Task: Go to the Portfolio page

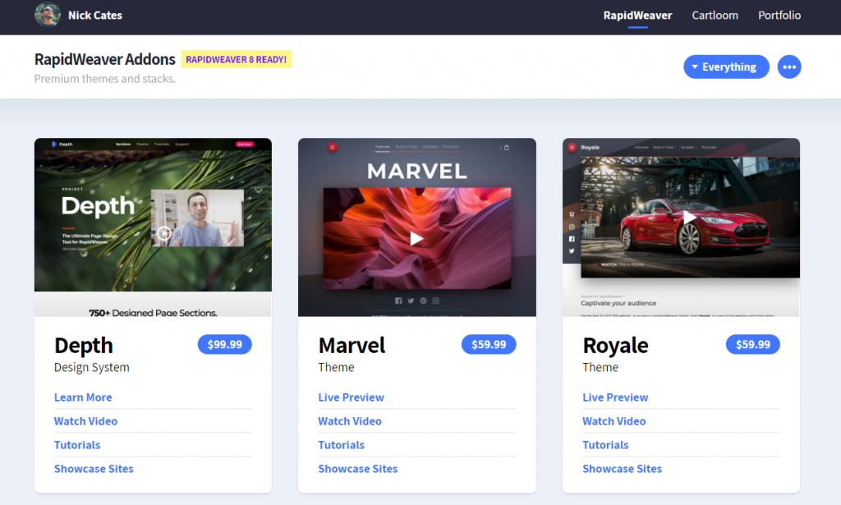Action: [779, 16]
